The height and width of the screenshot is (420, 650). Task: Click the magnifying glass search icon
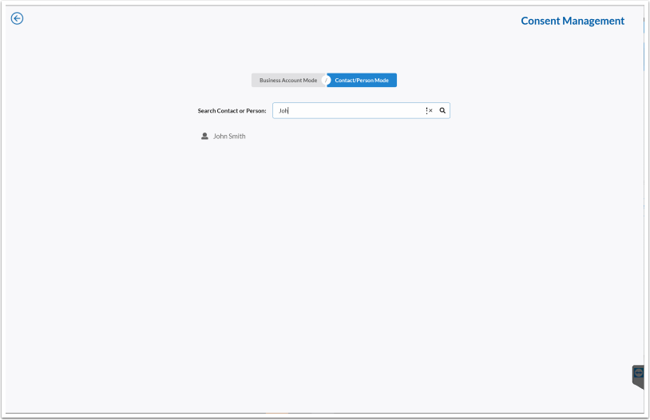coord(442,111)
